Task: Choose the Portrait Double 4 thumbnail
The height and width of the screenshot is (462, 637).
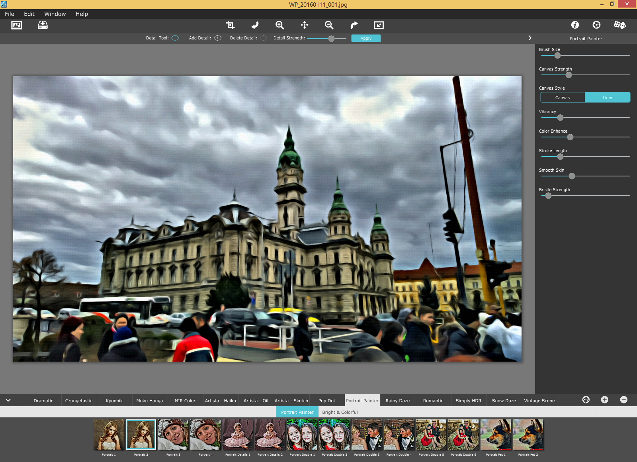Action: pyautogui.click(x=399, y=435)
